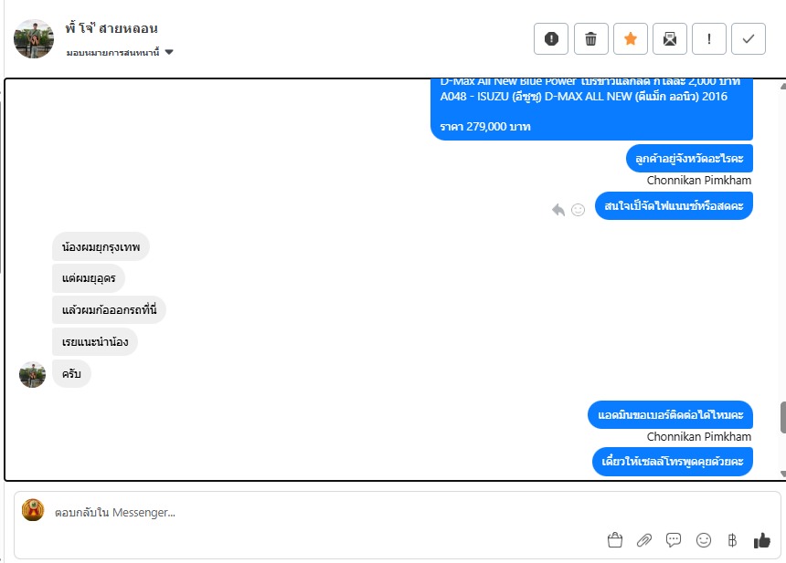React to message with the smiley icon

pyautogui.click(x=578, y=210)
